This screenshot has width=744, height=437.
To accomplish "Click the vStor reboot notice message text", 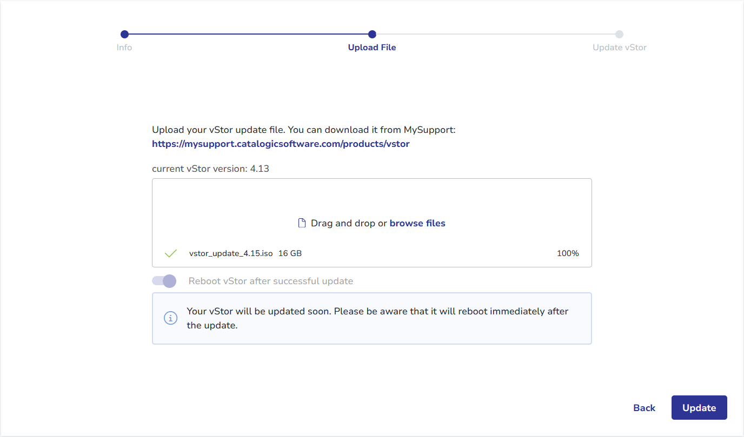I will 377,318.
